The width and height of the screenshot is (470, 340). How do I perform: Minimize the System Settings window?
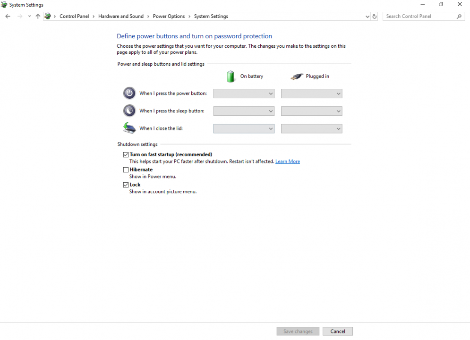coord(423,5)
